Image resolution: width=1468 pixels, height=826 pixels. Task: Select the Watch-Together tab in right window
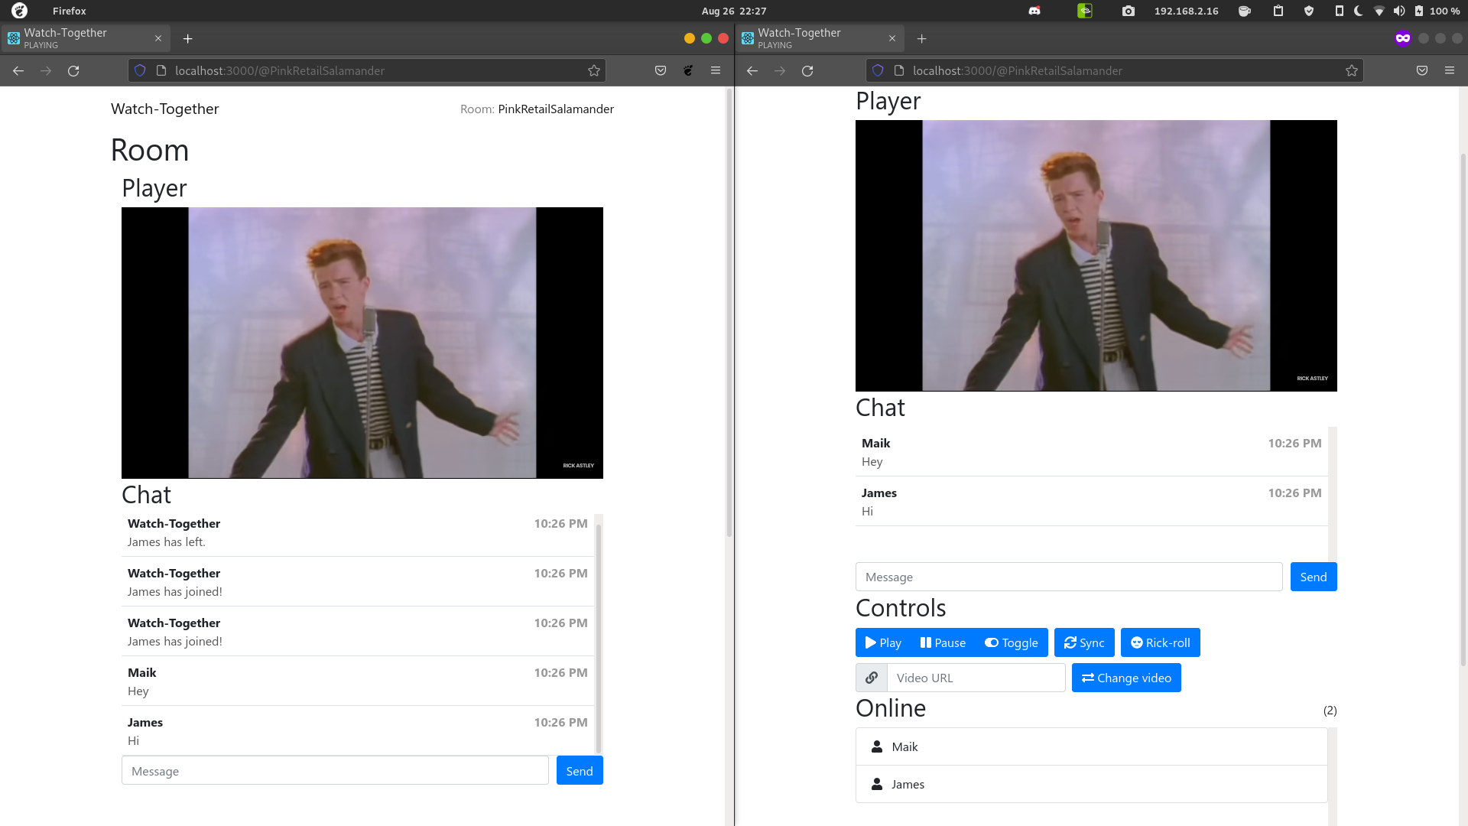820,38
